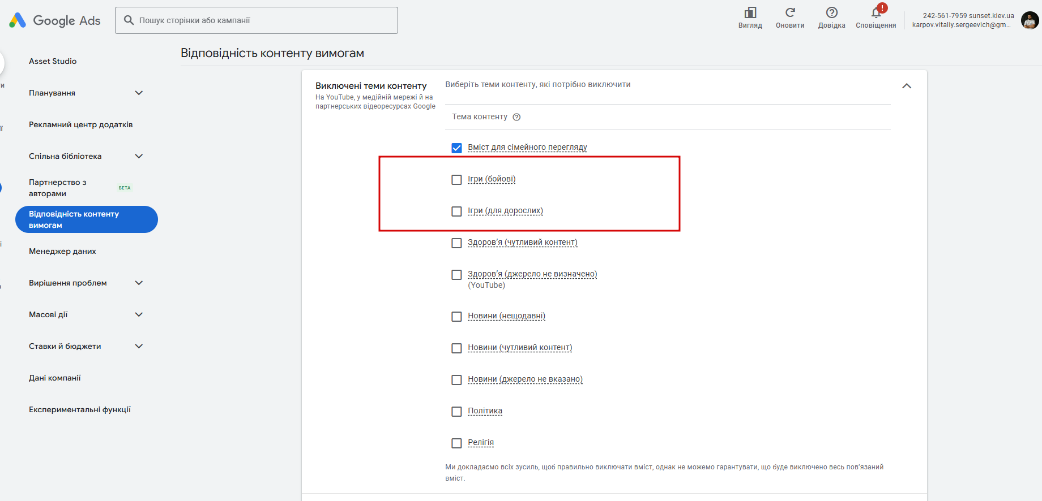Click the Оновити refresh icon
This screenshot has width=1042, height=501.
pyautogui.click(x=790, y=13)
